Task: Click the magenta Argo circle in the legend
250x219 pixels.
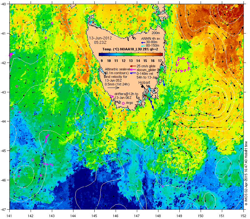Action: tap(123, 104)
